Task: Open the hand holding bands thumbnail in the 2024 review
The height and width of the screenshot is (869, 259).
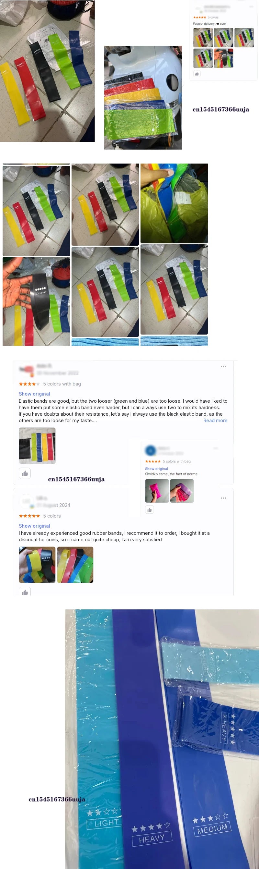Action: pyautogui.click(x=37, y=565)
